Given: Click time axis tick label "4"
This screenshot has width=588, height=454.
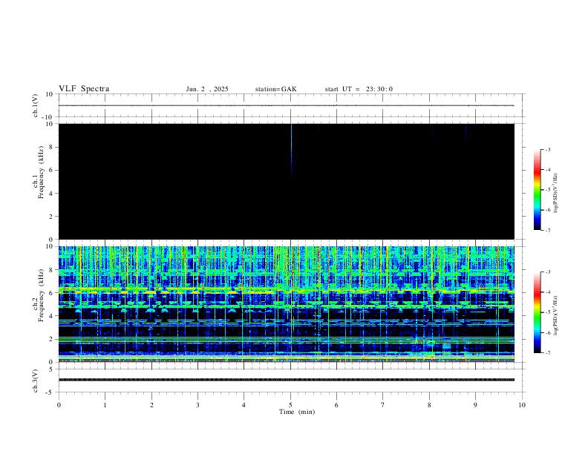Looking at the screenshot, I should pos(244,405).
